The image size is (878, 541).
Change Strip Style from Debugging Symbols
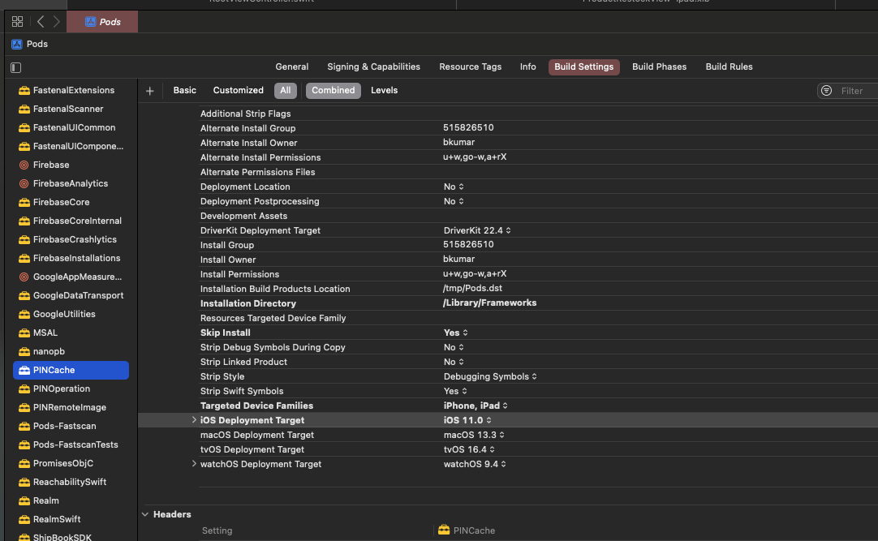pos(490,376)
